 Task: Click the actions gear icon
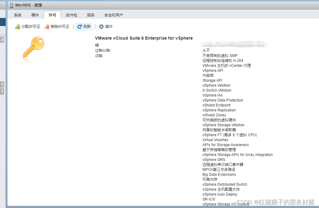coord(101,27)
